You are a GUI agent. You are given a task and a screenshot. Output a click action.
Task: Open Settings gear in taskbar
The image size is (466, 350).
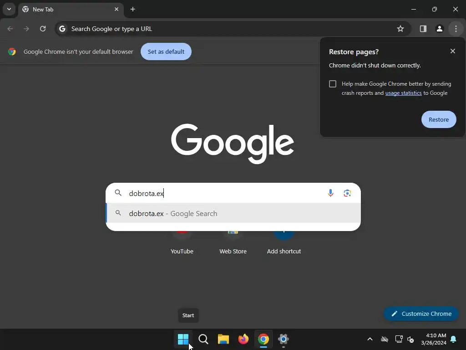284,339
